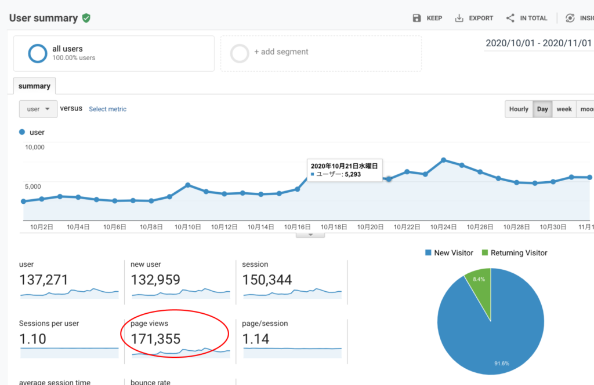The width and height of the screenshot is (594, 385).
Task: Click the all users segment circle icon
Action: tap(38, 53)
